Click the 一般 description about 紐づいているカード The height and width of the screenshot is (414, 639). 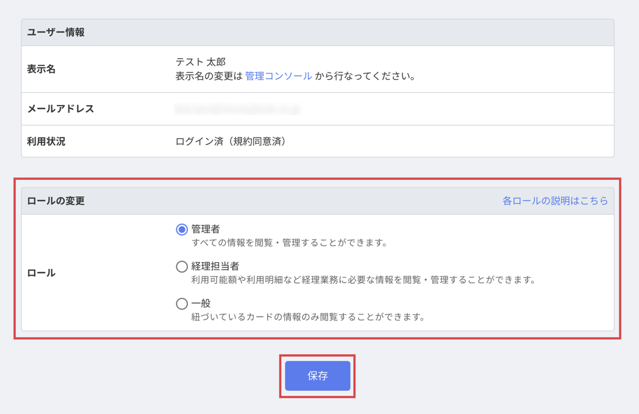point(308,317)
